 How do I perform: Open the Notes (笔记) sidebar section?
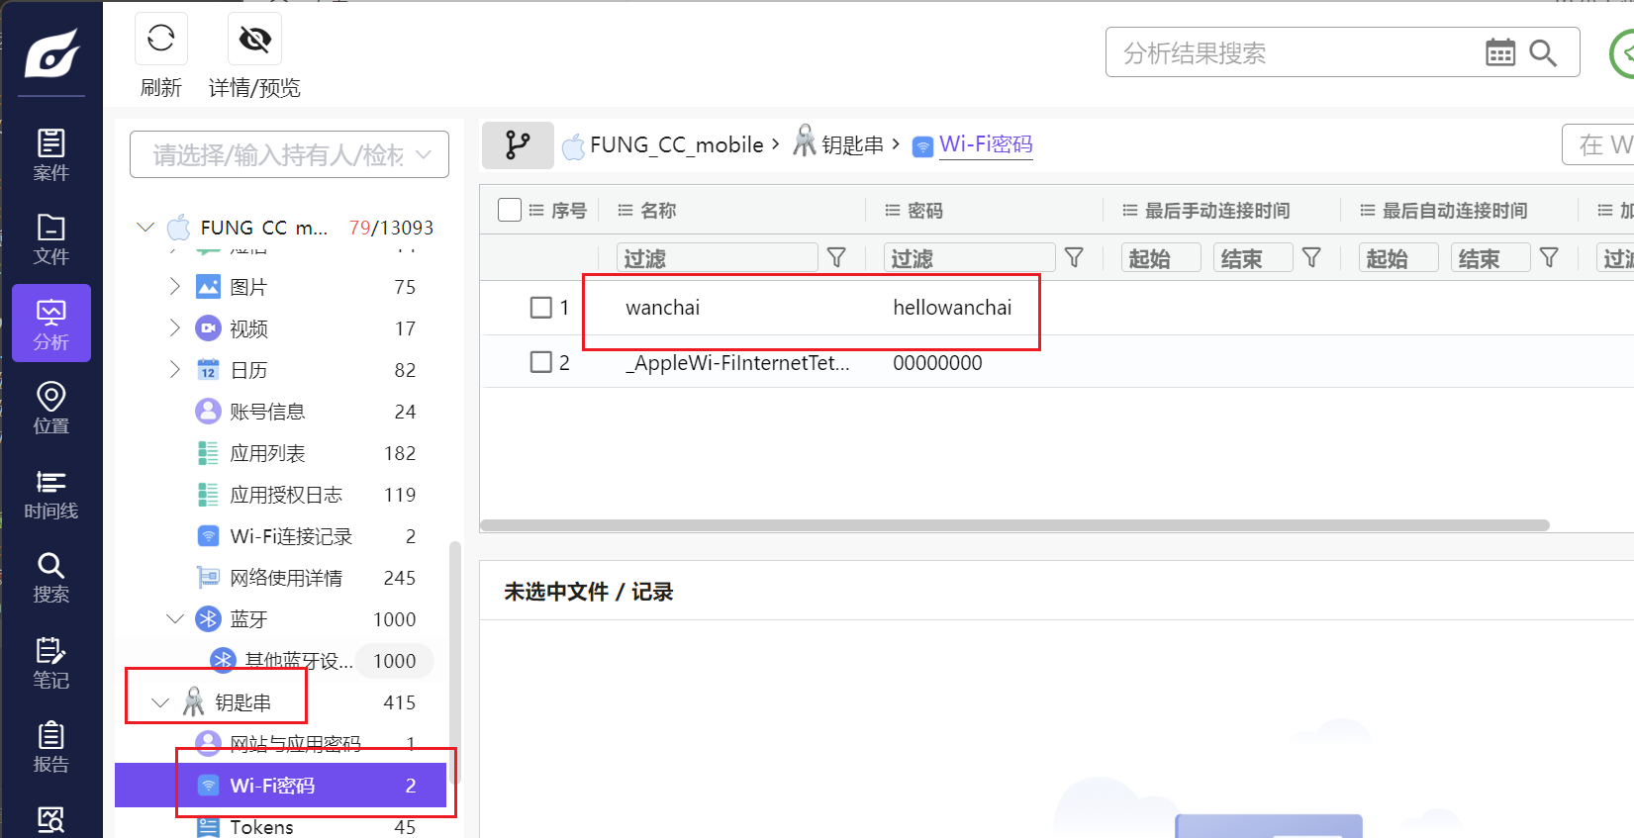(50, 663)
